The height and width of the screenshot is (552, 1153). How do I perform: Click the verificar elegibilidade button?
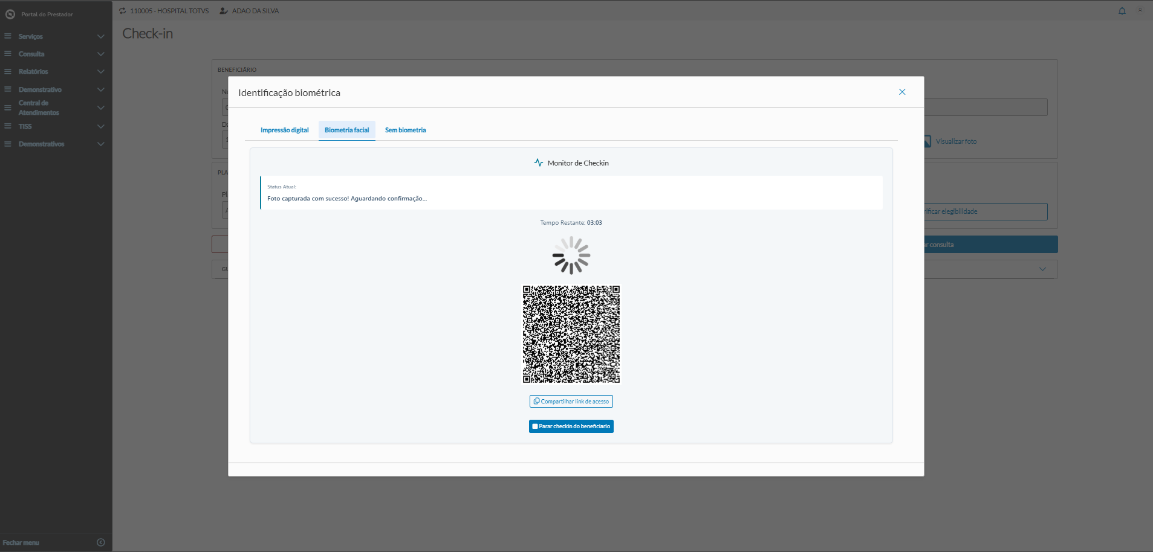tap(986, 211)
